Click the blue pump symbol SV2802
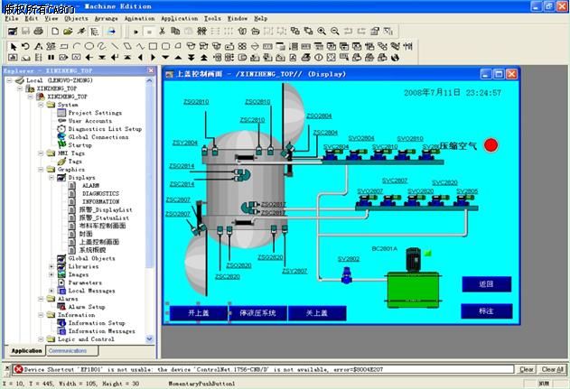Image resolution: width=570 pixels, height=389 pixels. pyautogui.click(x=347, y=276)
